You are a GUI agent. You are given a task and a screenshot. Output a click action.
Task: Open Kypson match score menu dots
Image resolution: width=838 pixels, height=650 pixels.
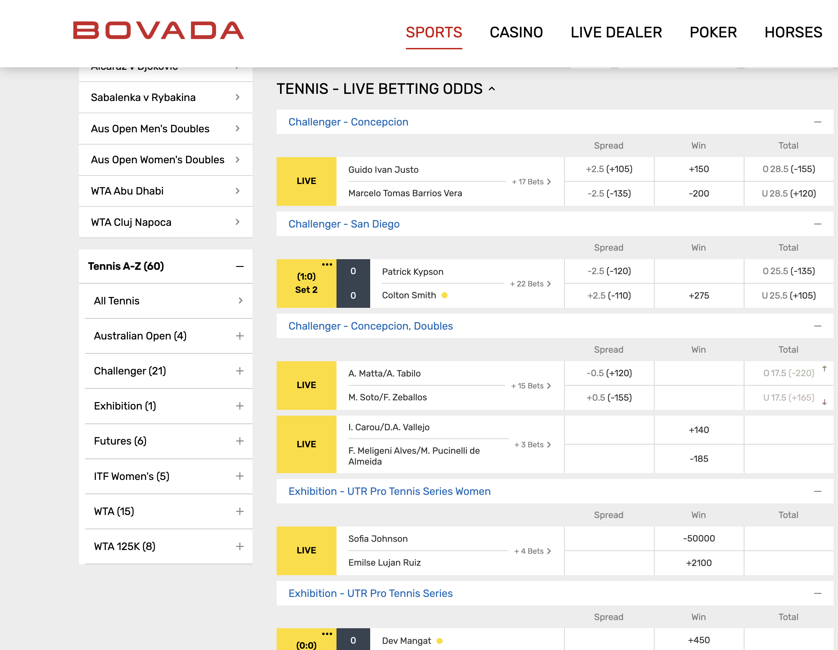[327, 265]
